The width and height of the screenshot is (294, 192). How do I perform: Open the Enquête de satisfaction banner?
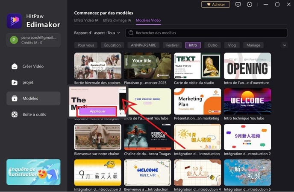click(x=33, y=172)
